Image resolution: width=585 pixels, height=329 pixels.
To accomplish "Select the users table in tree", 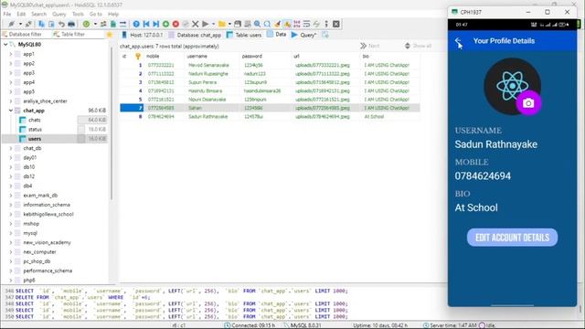I will click(x=35, y=139).
